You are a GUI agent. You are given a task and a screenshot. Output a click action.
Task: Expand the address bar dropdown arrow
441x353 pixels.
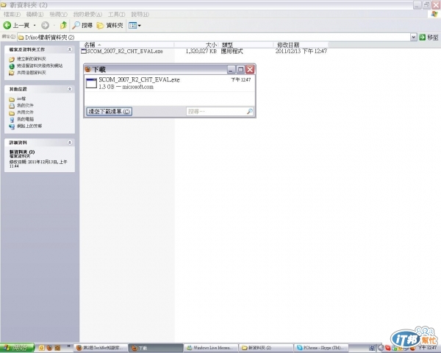413,38
